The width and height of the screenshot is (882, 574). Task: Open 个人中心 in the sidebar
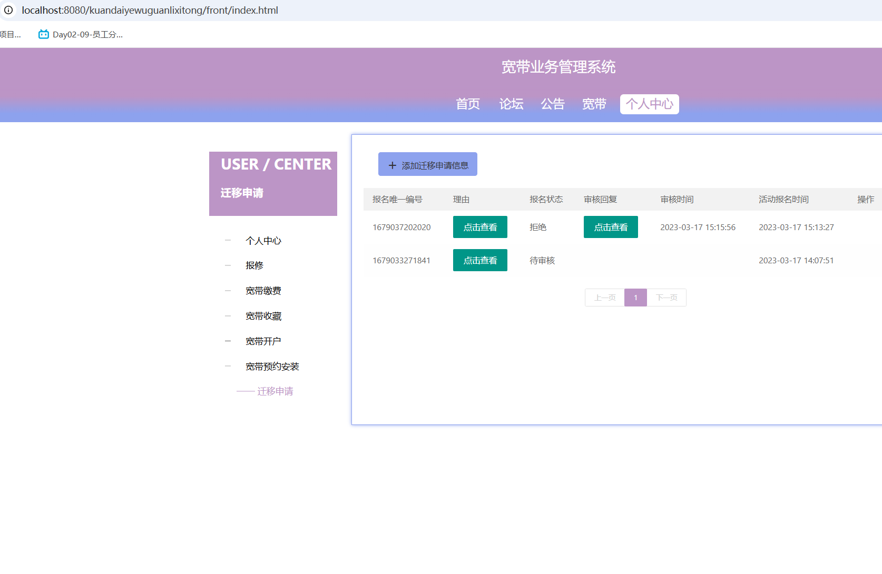coord(263,241)
